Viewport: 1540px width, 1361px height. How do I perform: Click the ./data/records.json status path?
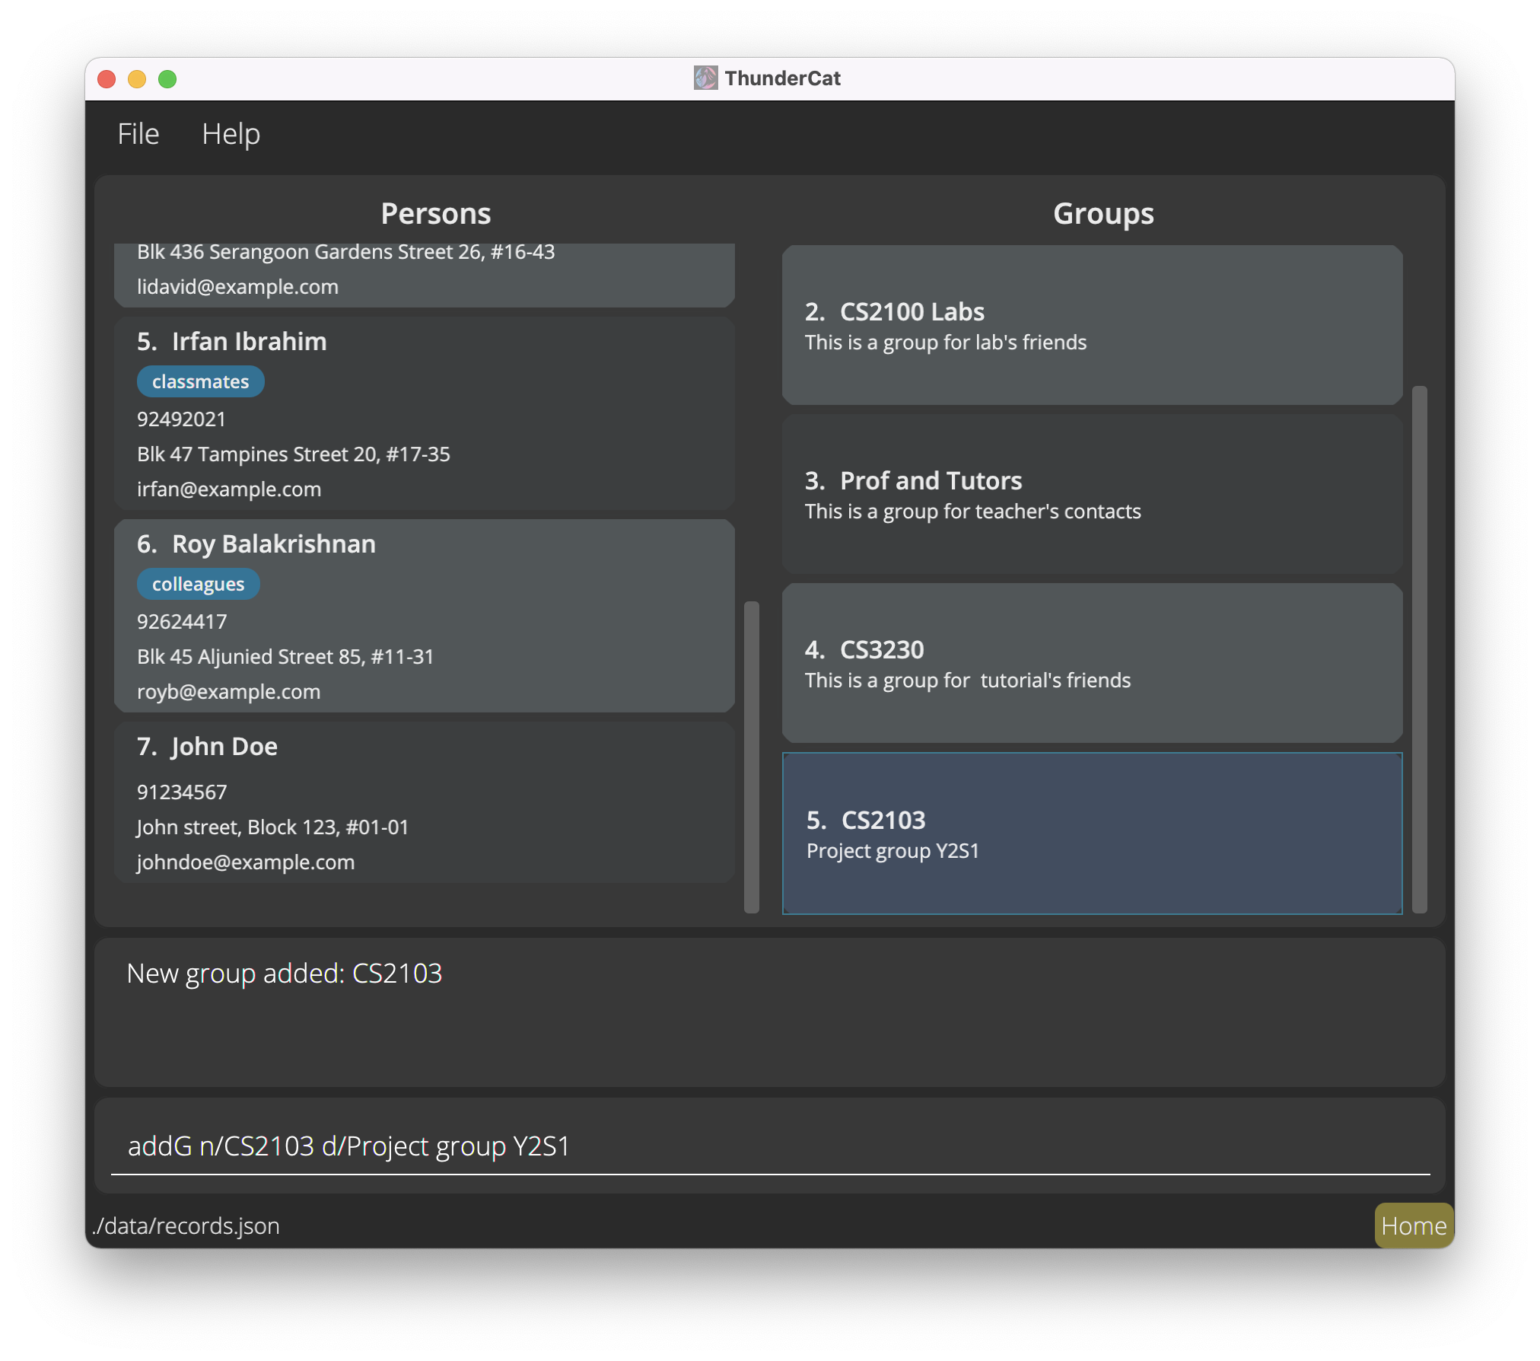tap(186, 1226)
